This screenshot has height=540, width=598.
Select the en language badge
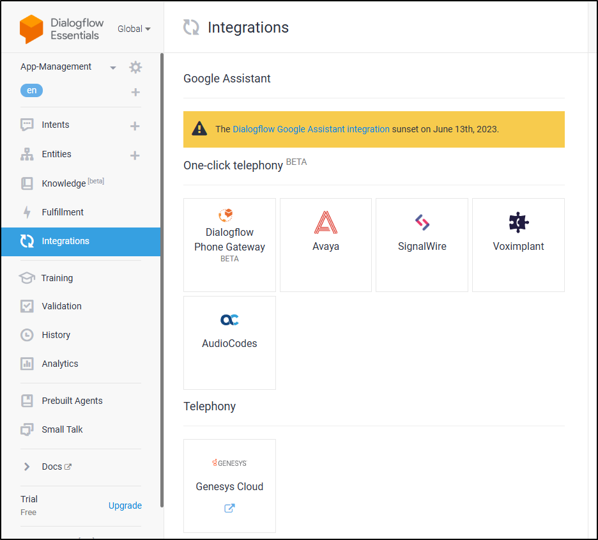pyautogui.click(x=32, y=90)
